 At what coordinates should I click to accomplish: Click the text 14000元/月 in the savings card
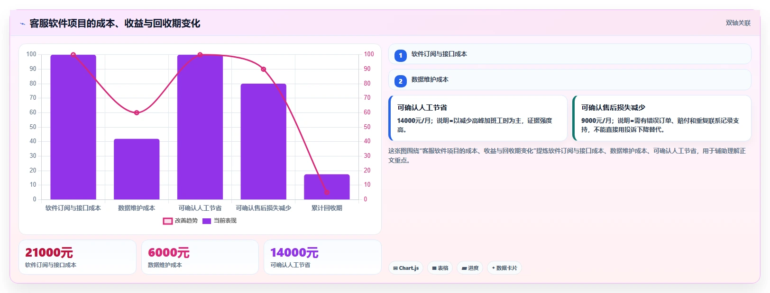414,121
